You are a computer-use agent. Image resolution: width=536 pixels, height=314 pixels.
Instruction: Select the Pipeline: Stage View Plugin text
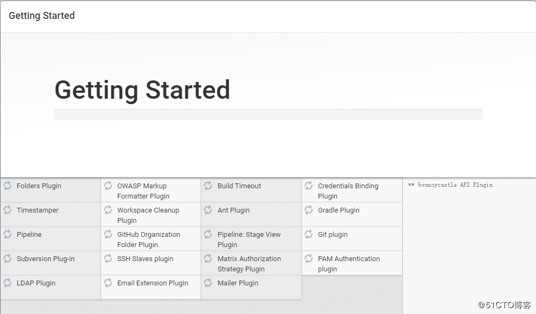point(249,240)
